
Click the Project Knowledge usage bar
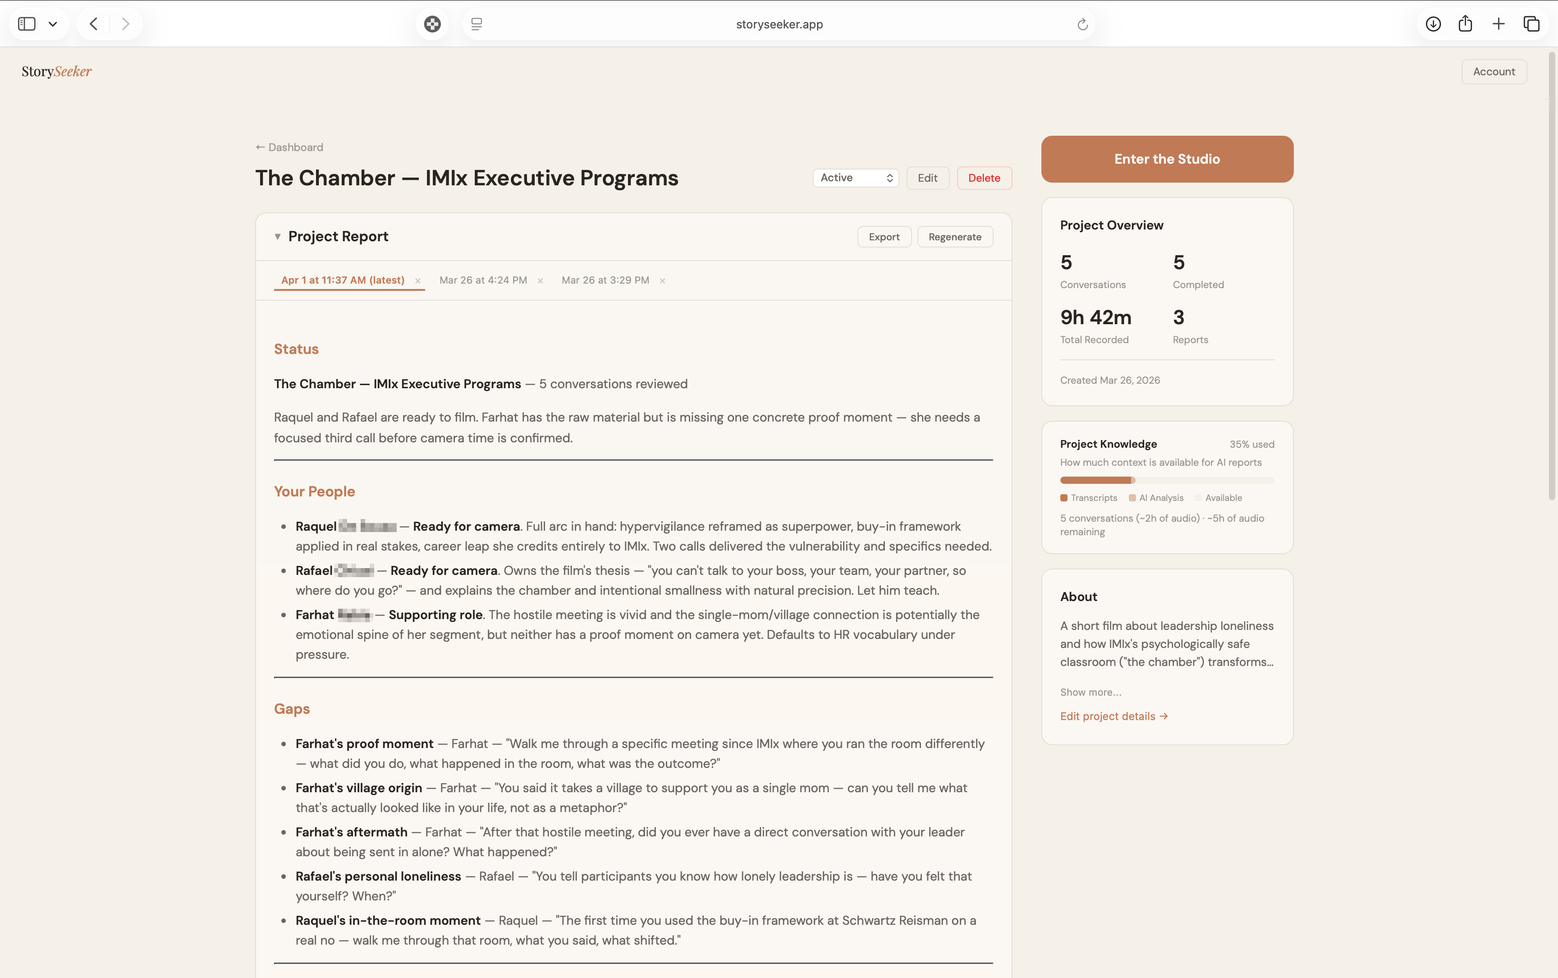point(1166,479)
